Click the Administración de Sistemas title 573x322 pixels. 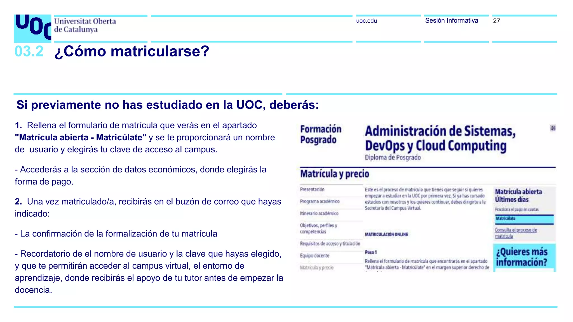click(440, 139)
